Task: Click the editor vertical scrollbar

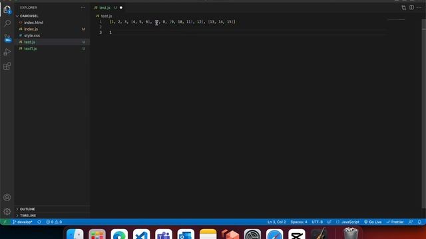Action: (424, 114)
